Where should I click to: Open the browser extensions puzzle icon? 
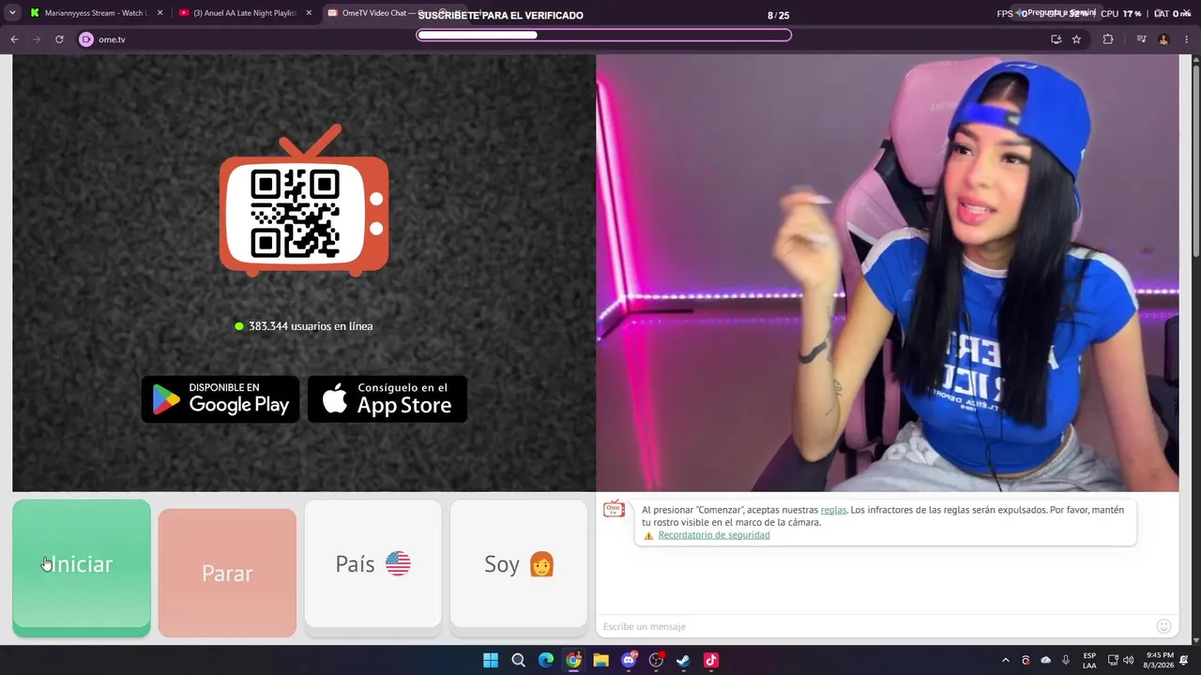[1108, 39]
